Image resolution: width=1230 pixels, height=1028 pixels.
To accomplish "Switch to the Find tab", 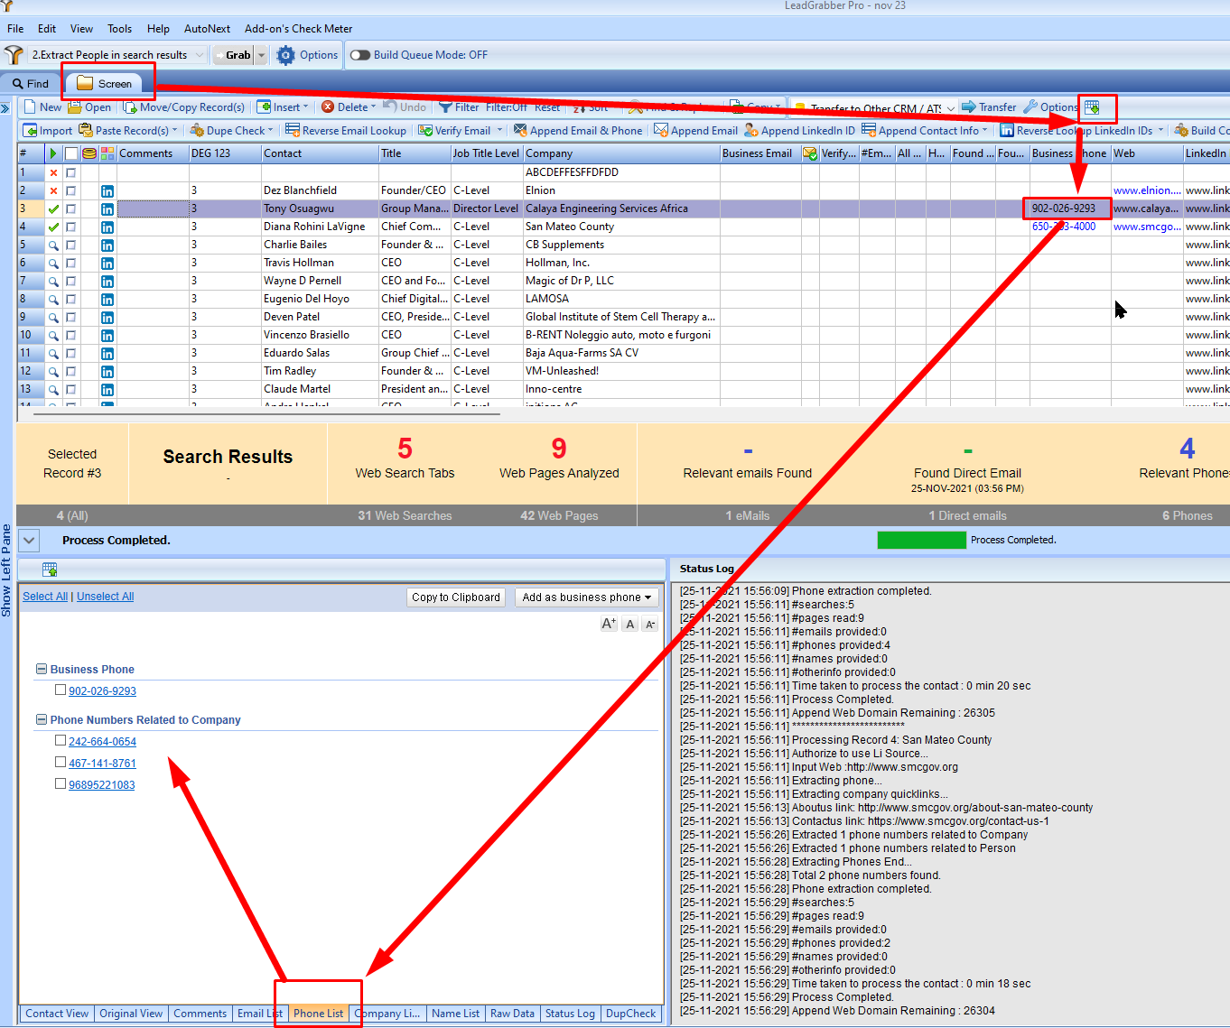I will click(30, 84).
